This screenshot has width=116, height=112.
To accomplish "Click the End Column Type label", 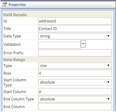I will (x=19, y=99).
